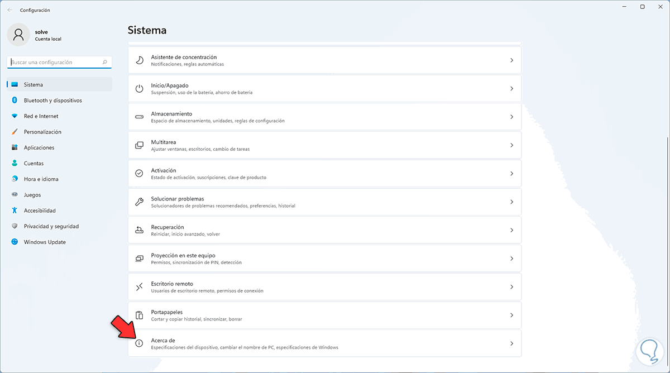Click the Activación checkmark icon
Image resolution: width=670 pixels, height=373 pixels.
click(140, 173)
